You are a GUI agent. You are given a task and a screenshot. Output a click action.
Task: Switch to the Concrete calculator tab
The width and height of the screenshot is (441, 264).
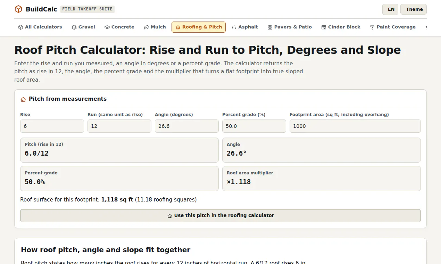pos(119,27)
